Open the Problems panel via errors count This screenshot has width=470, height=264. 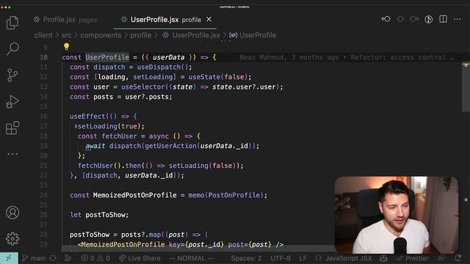(x=95, y=258)
